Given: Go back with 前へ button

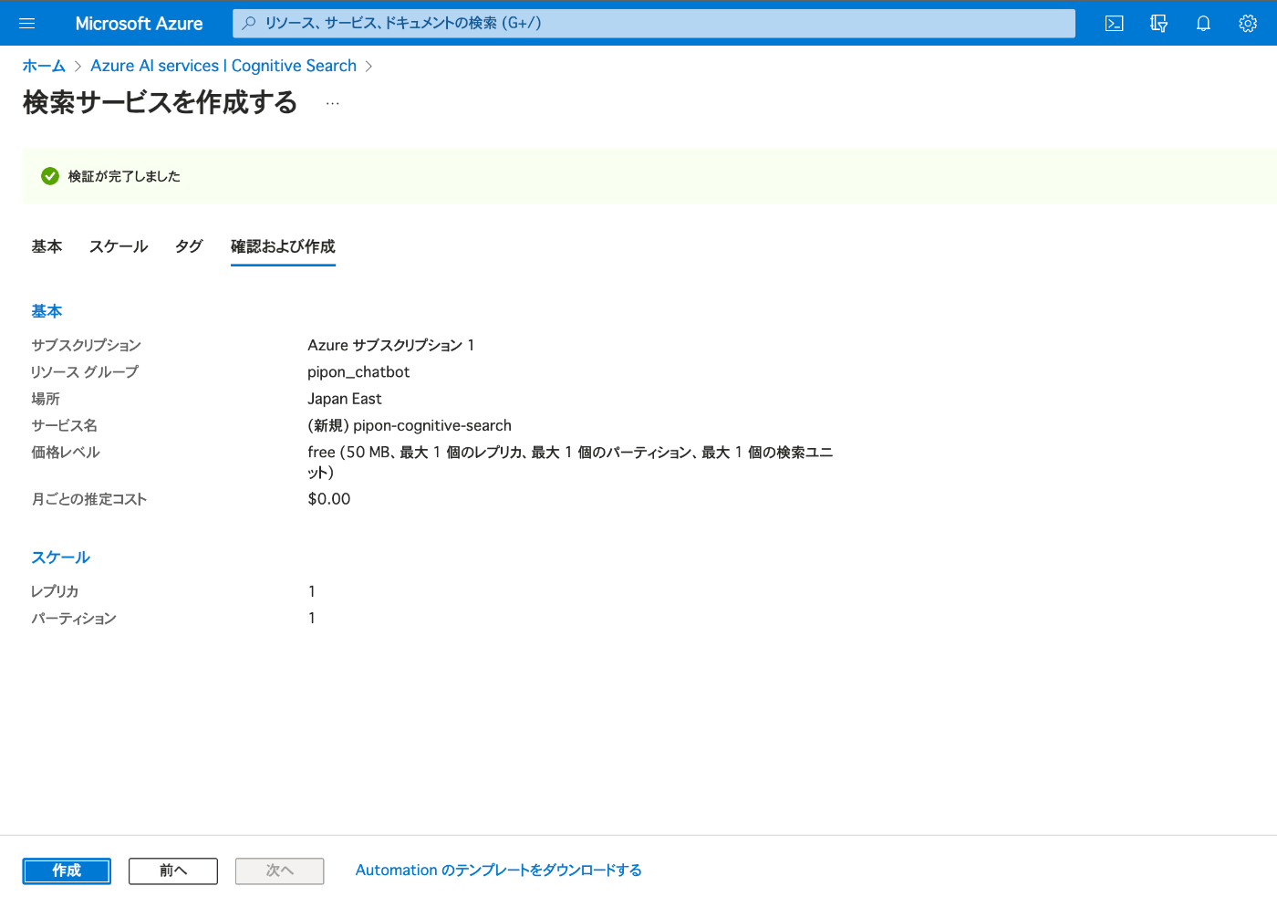Looking at the screenshot, I should [x=173, y=871].
